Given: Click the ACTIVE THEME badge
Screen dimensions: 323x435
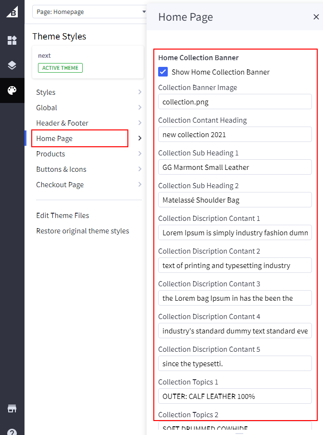Looking at the screenshot, I should click(x=60, y=68).
